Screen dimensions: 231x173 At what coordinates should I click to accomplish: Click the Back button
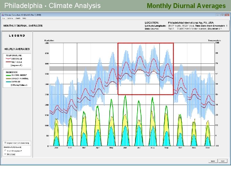point(213,161)
